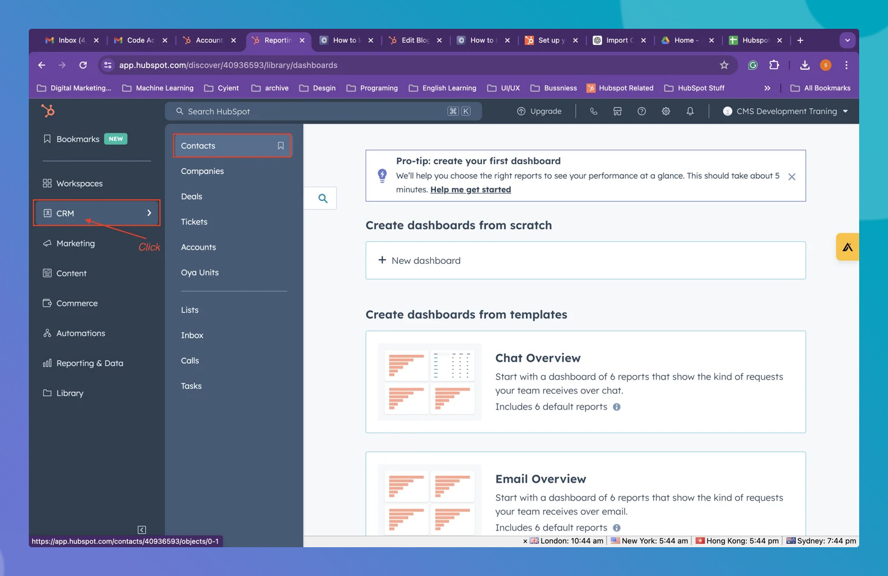Image resolution: width=888 pixels, height=576 pixels.
Task: Click the Help me get started link
Action: tap(471, 190)
